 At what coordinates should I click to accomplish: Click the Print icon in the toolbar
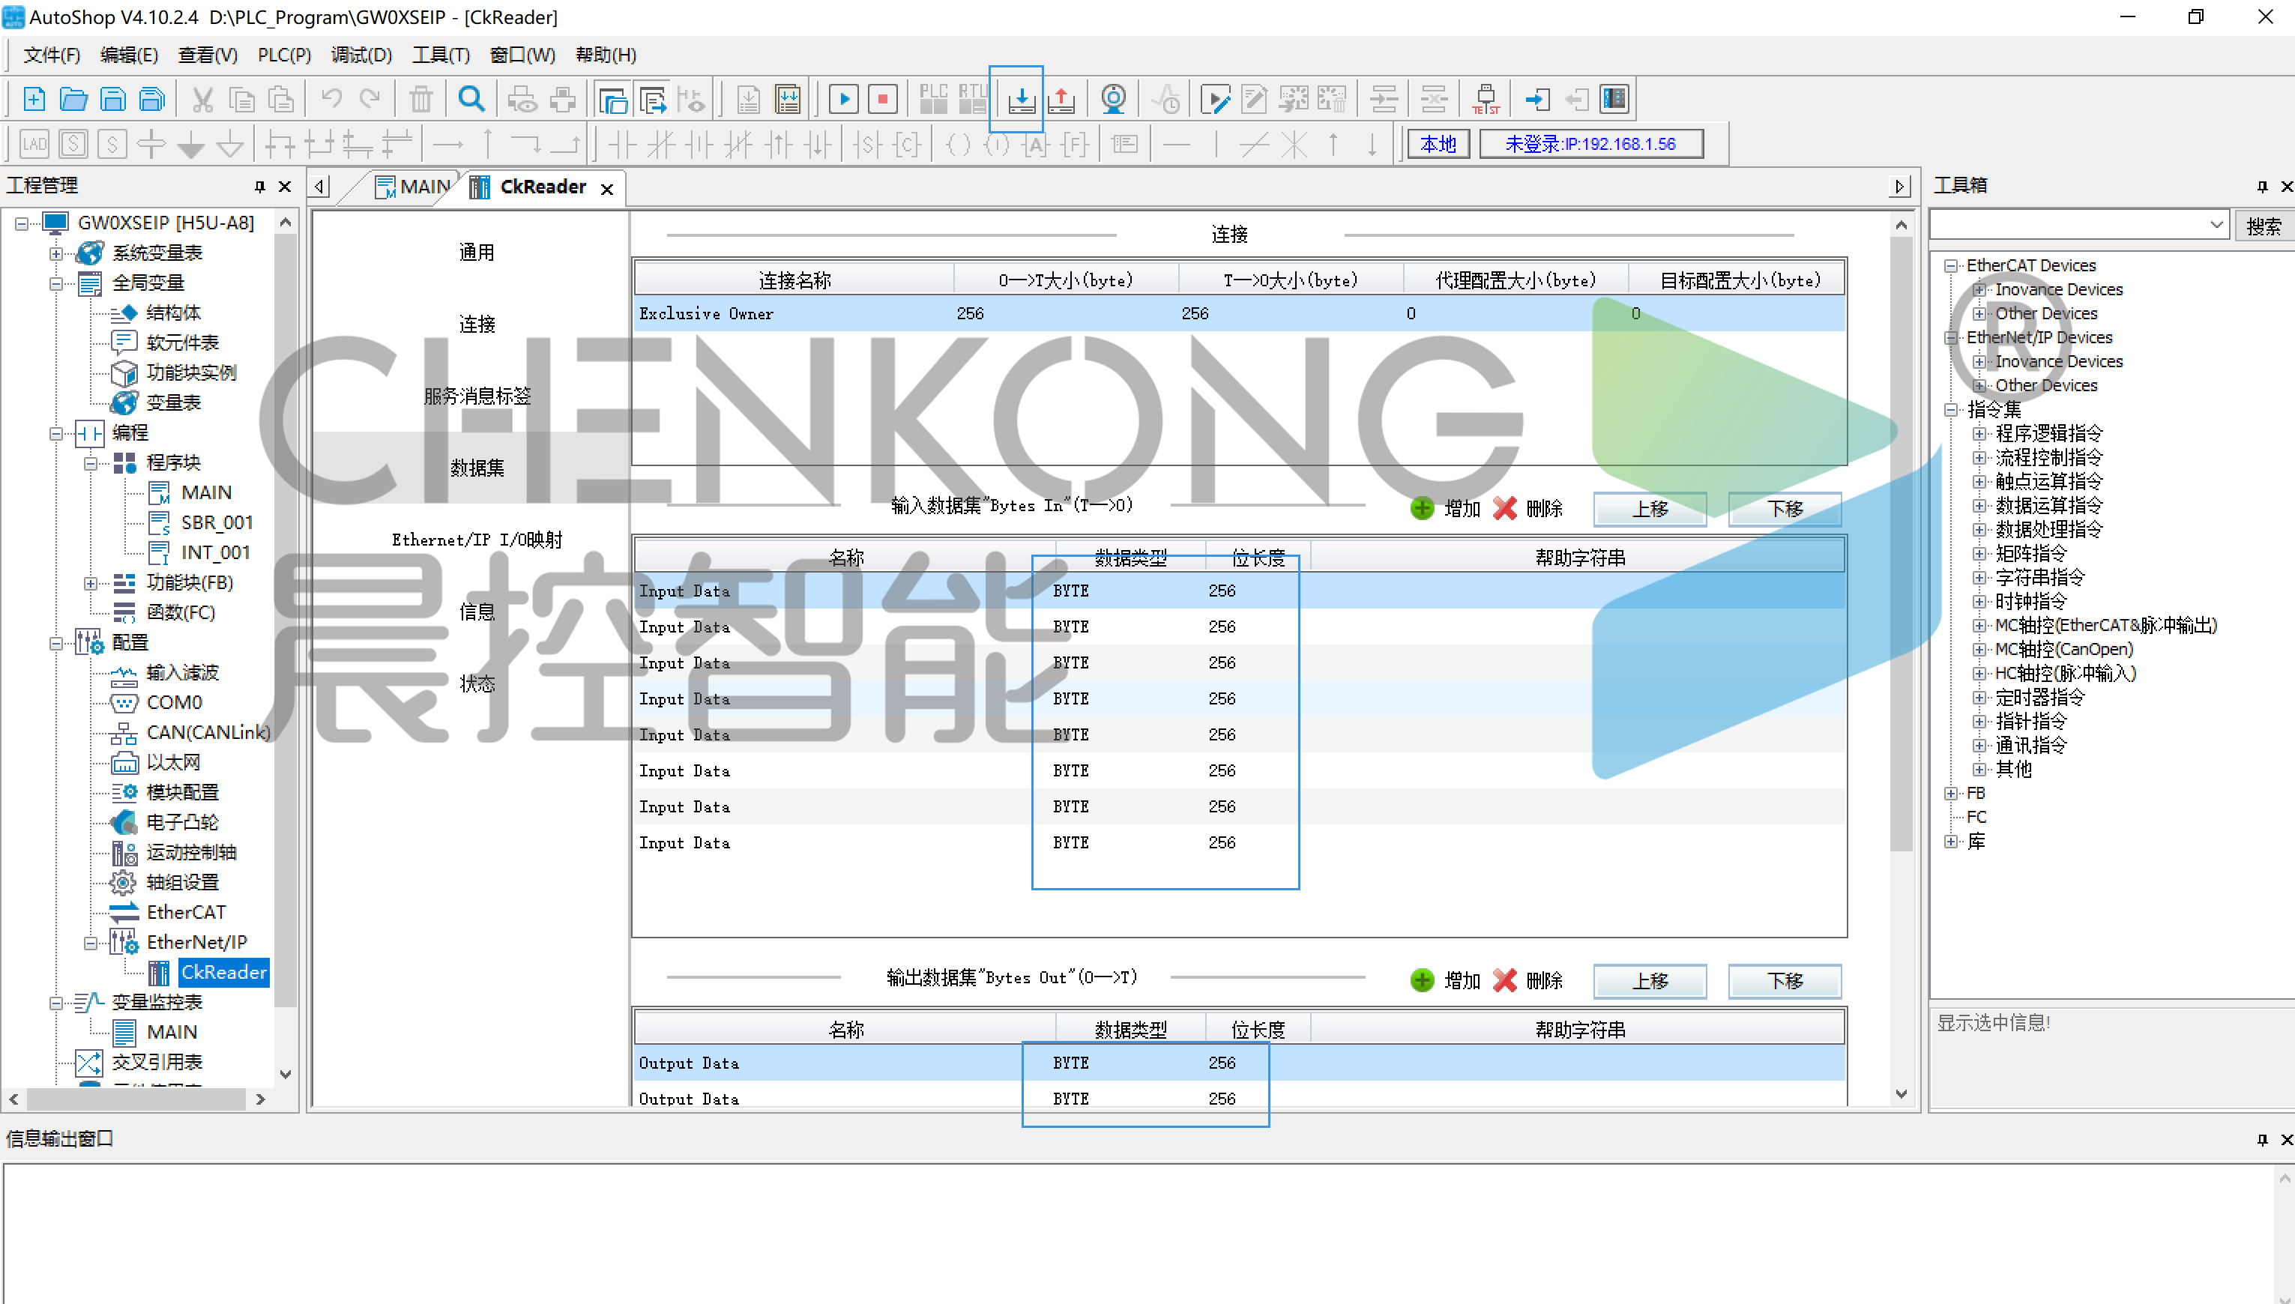(x=563, y=100)
